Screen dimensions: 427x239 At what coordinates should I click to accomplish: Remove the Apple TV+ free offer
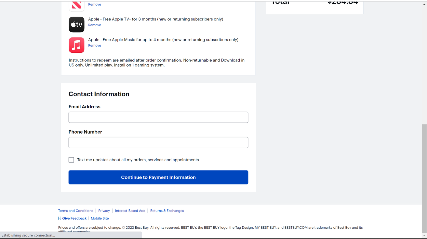tap(94, 25)
